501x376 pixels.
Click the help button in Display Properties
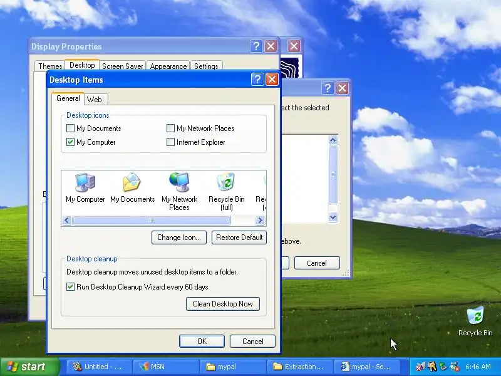tap(256, 46)
